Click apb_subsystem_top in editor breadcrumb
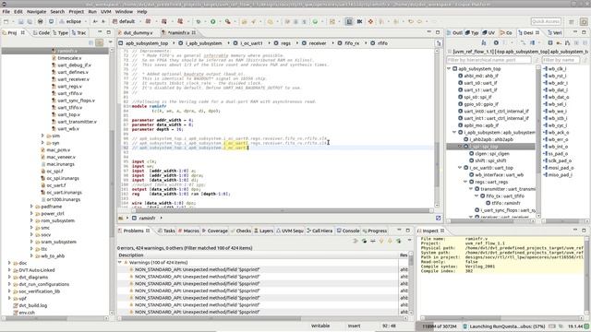 (147, 43)
